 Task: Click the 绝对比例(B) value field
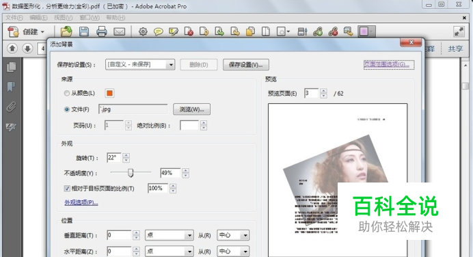coord(189,125)
